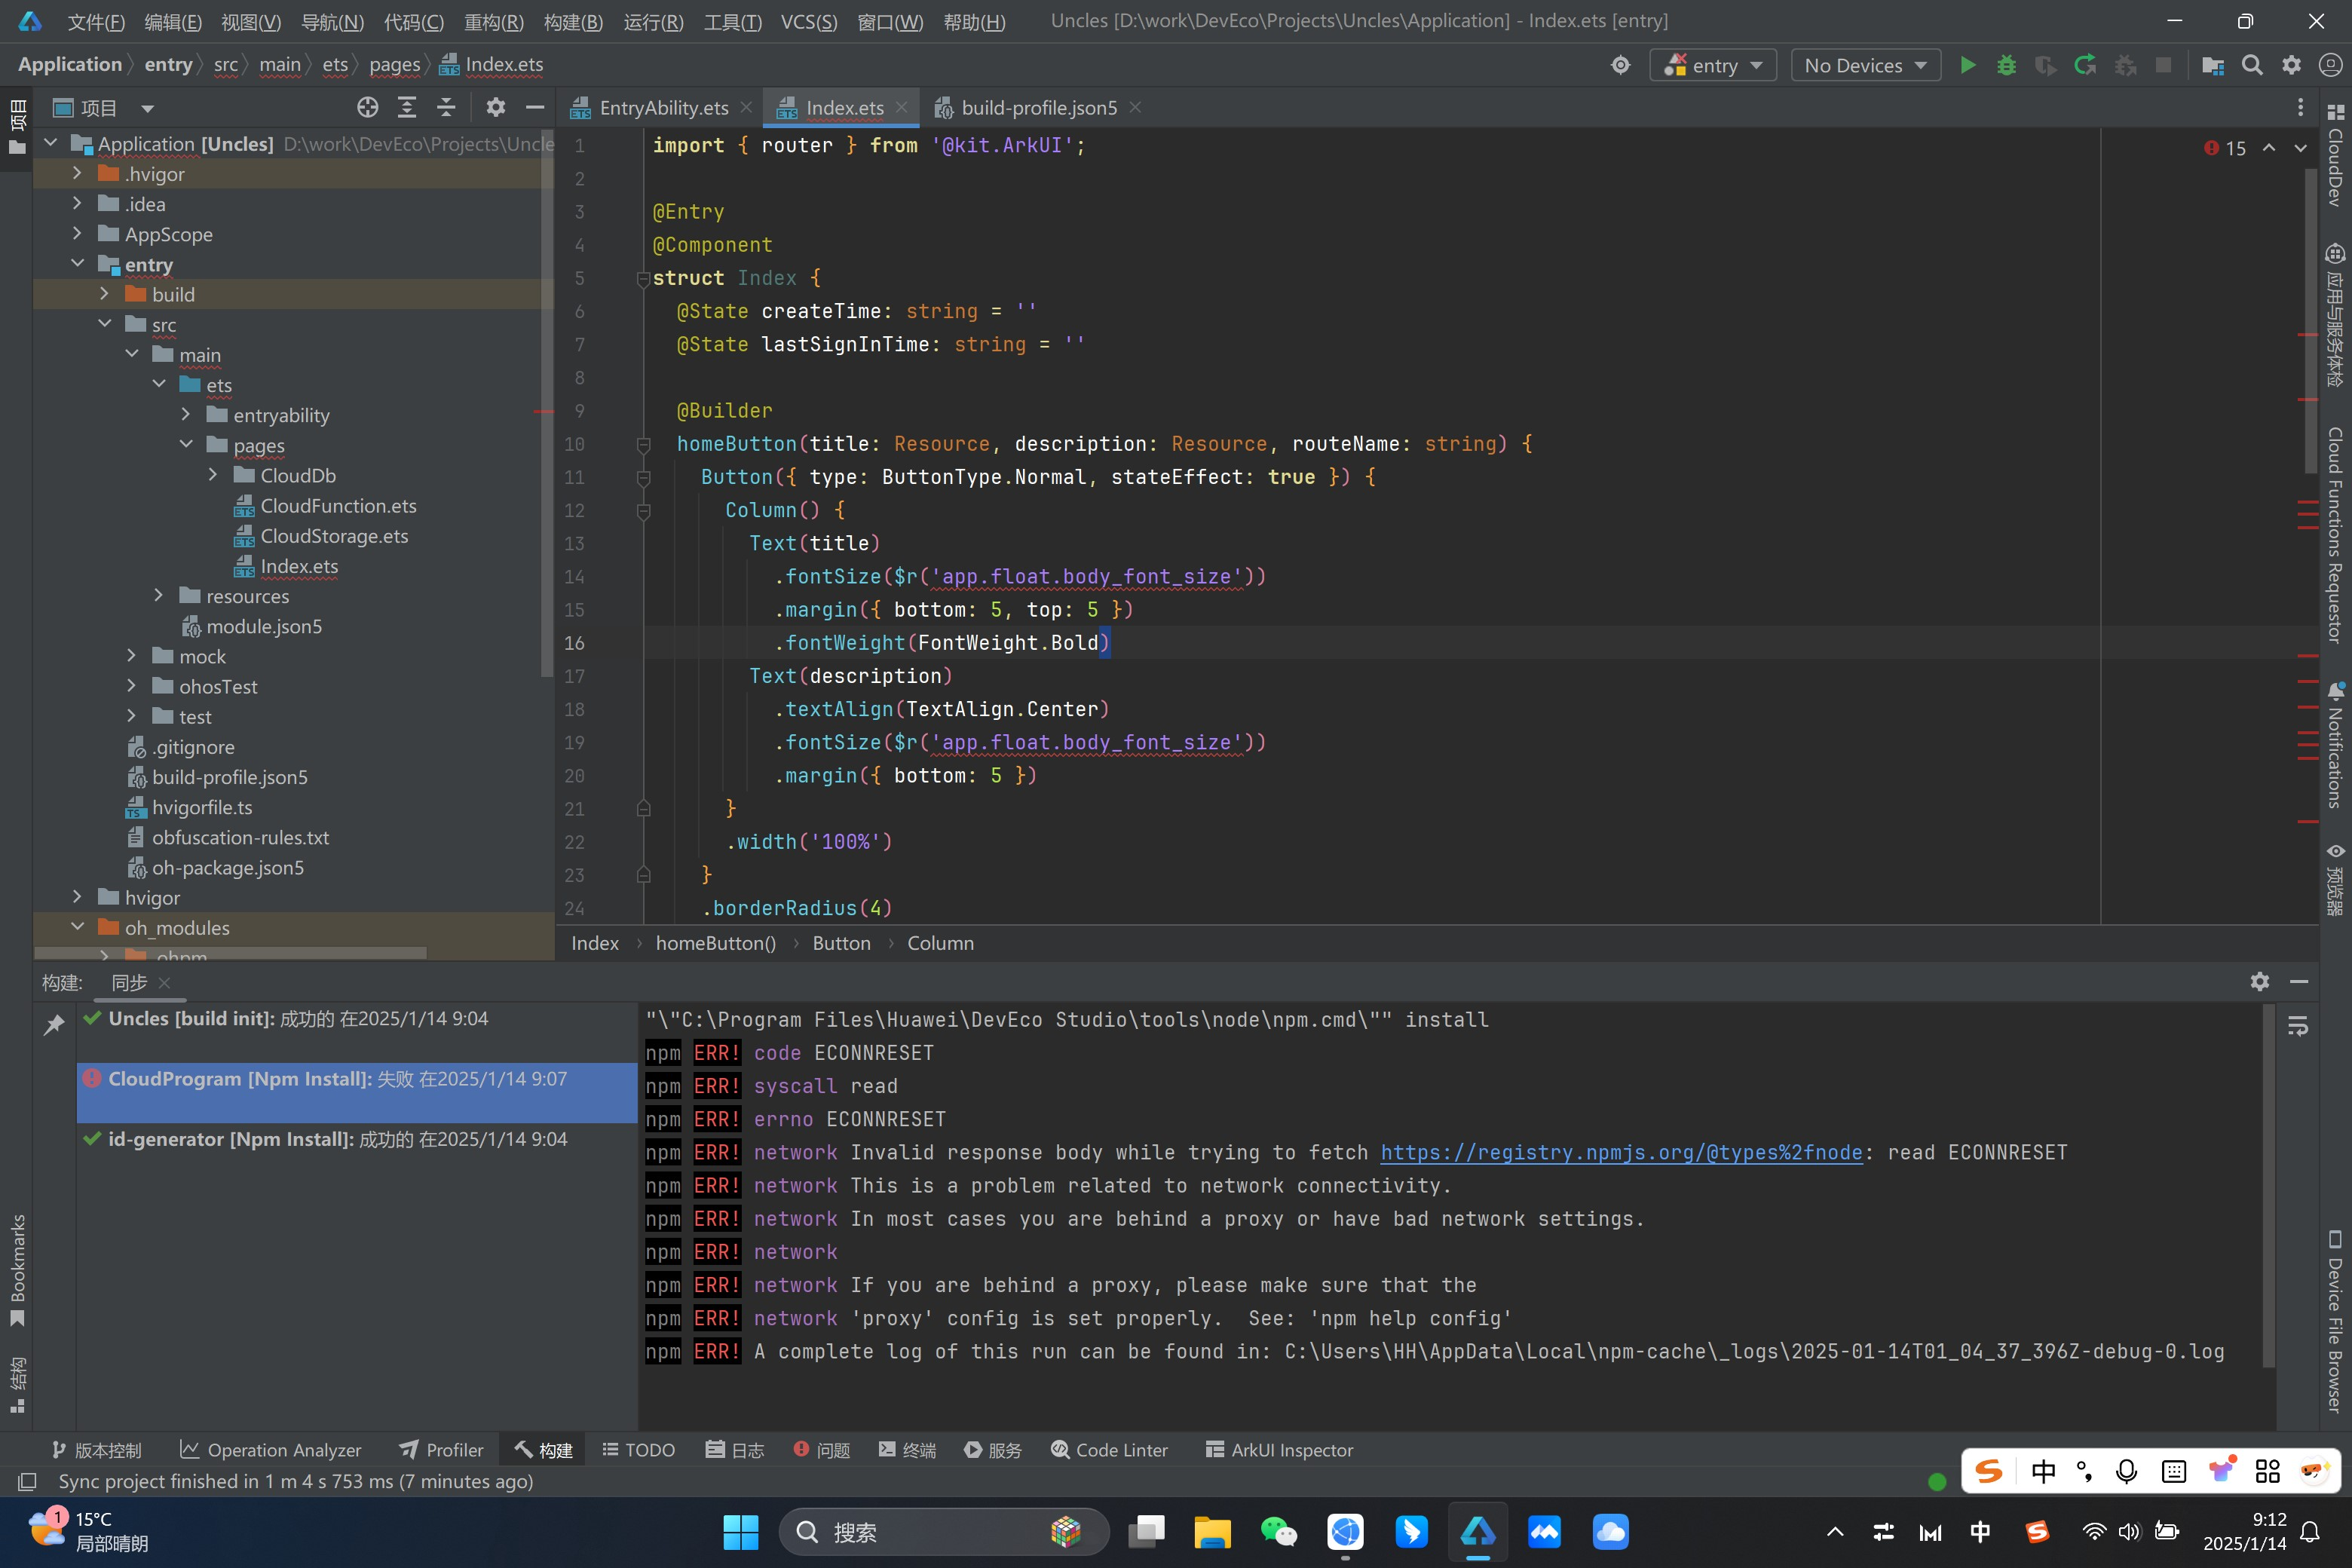The image size is (2352, 1568).
Task: Open the CloudDev side panel
Action: (x=2335, y=154)
